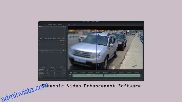Viewport: 182px width, 102px height.
Task: Open the Settings tab in effects panel
Action: (x=50, y=24)
